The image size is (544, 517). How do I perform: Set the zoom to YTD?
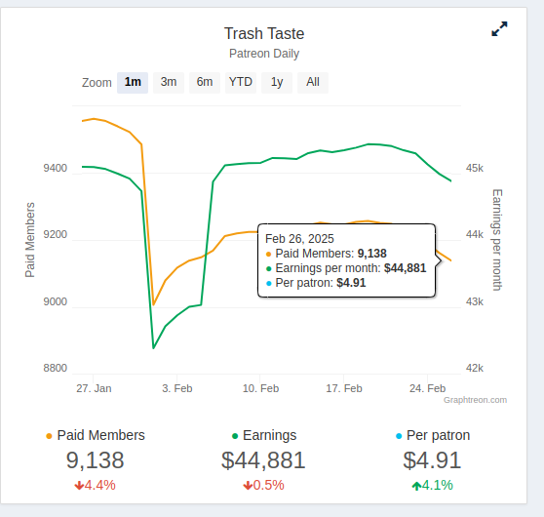(x=241, y=82)
